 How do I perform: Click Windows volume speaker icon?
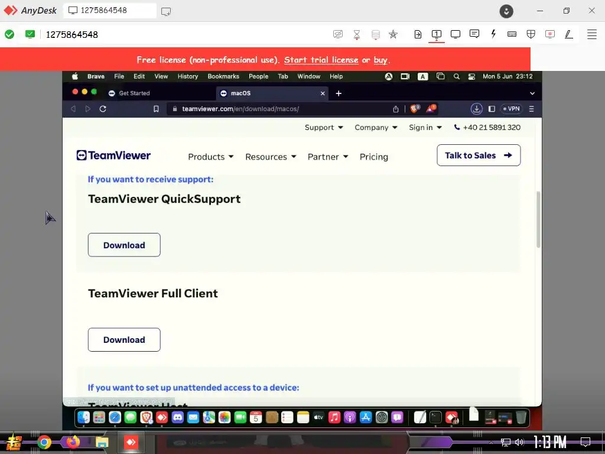pyautogui.click(x=519, y=442)
